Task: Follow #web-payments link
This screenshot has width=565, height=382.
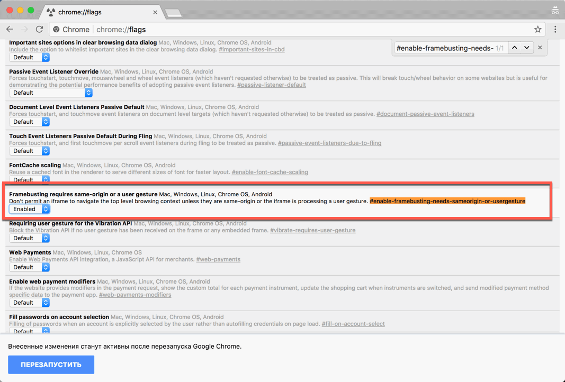Action: (218, 259)
